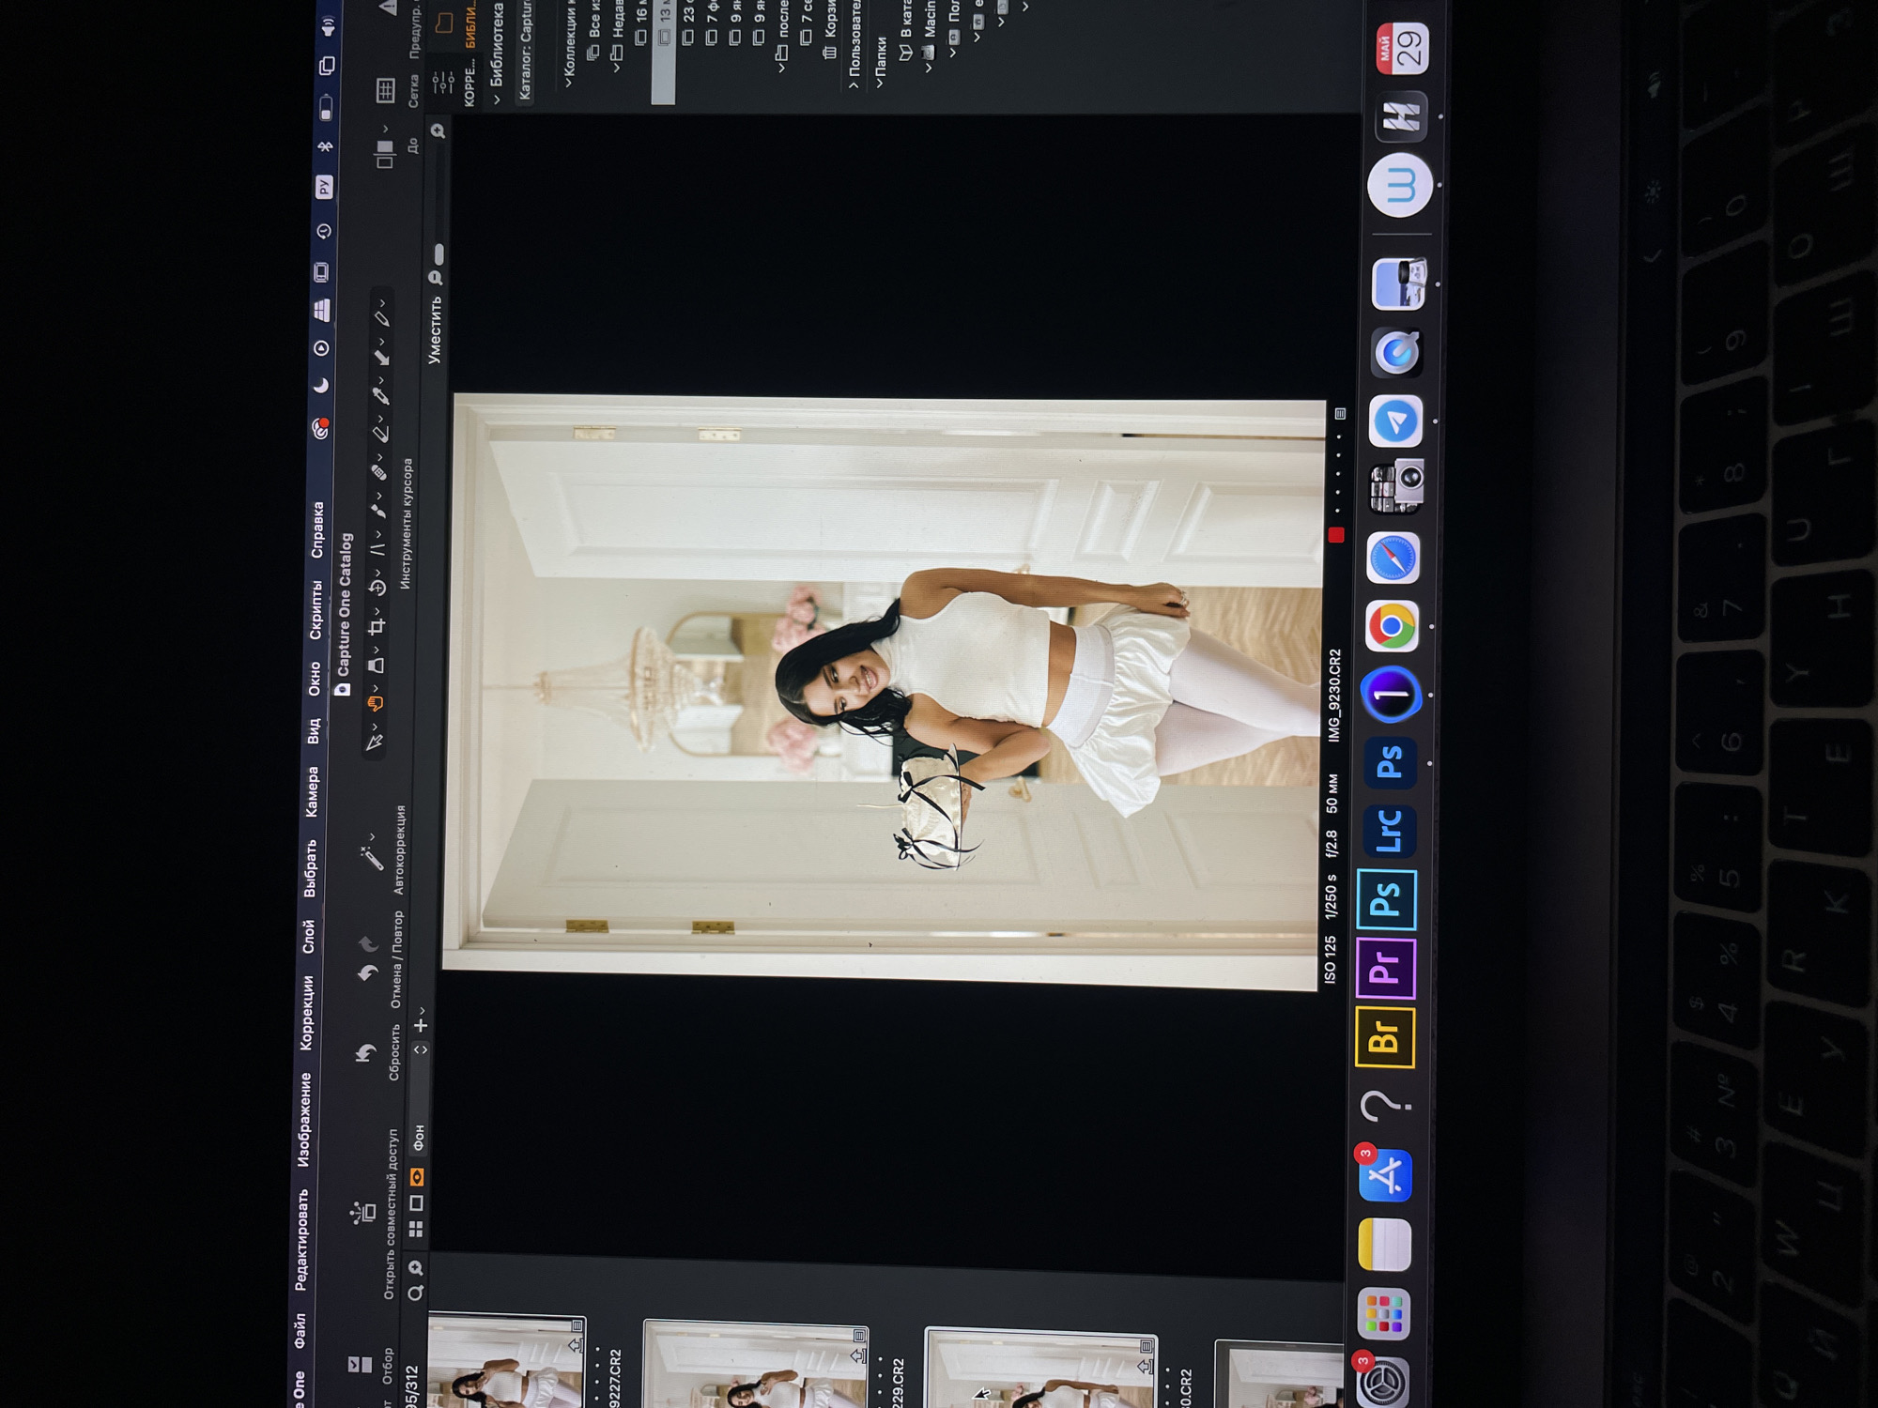
Task: Click Сбросить reset label
Action: pyautogui.click(x=394, y=1052)
